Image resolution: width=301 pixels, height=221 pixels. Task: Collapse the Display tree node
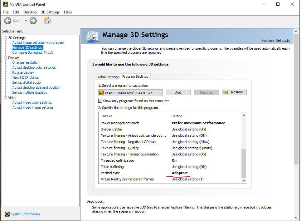coord(6,58)
